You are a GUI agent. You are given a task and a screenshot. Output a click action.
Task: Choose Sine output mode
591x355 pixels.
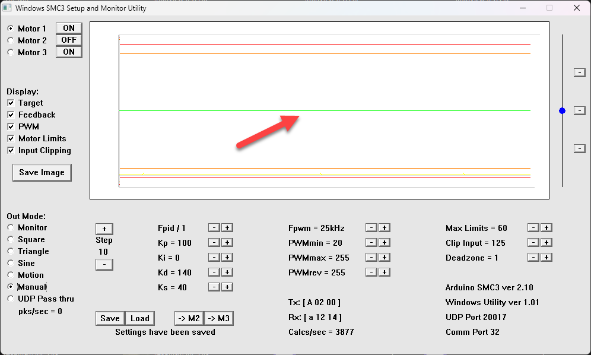pyautogui.click(x=11, y=263)
